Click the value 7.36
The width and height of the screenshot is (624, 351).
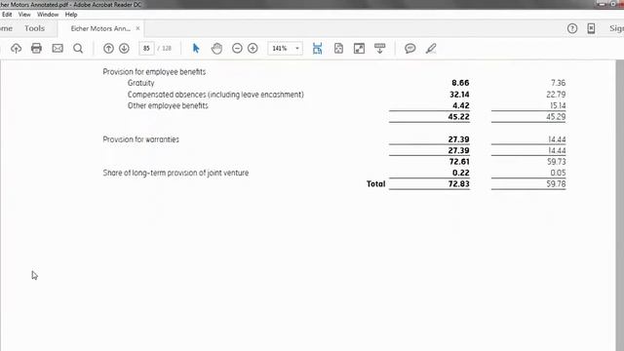(559, 83)
